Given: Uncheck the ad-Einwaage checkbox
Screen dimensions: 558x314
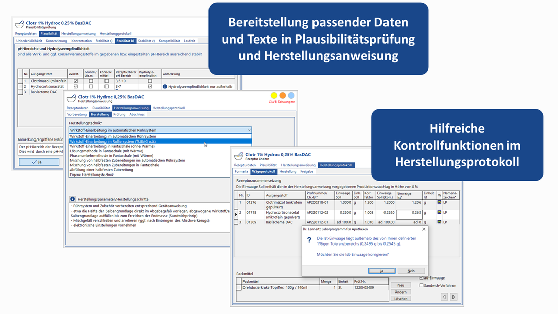Looking at the screenshot, I should 422,277.
